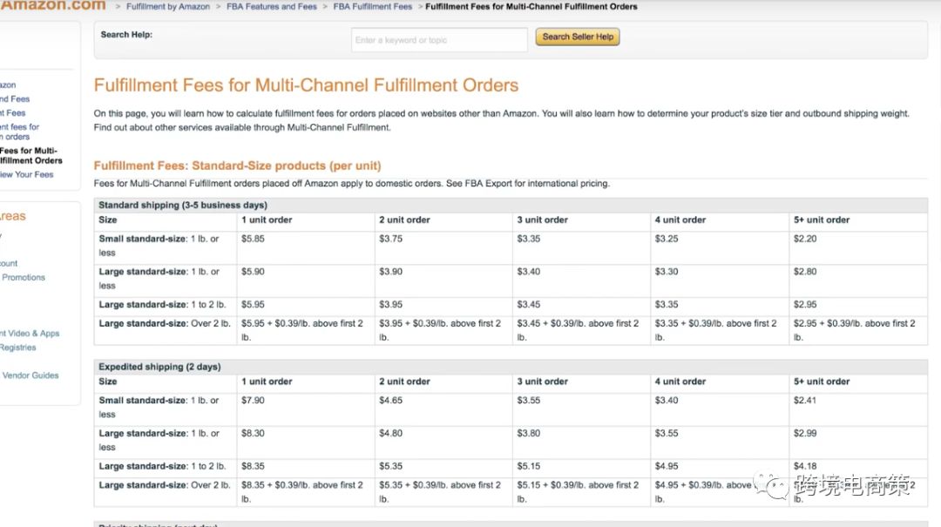Viewport: 941px width, 527px height.
Task: Open the Vendor Guides sidebar link
Action: tap(30, 375)
